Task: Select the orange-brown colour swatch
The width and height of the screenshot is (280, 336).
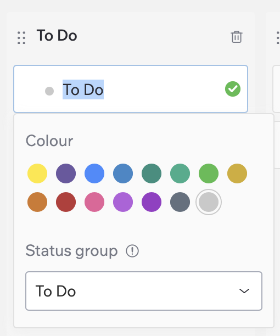Action: click(x=37, y=202)
